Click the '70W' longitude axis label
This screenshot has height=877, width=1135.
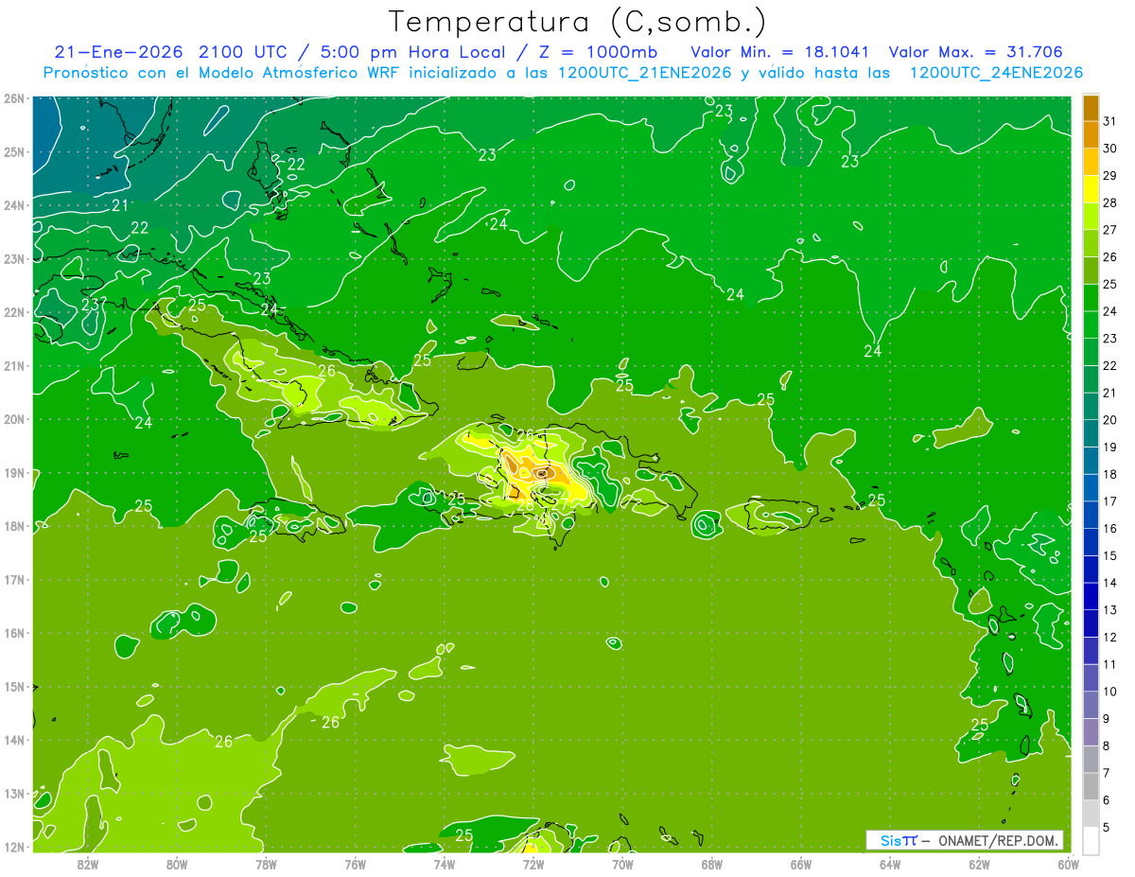point(622,864)
